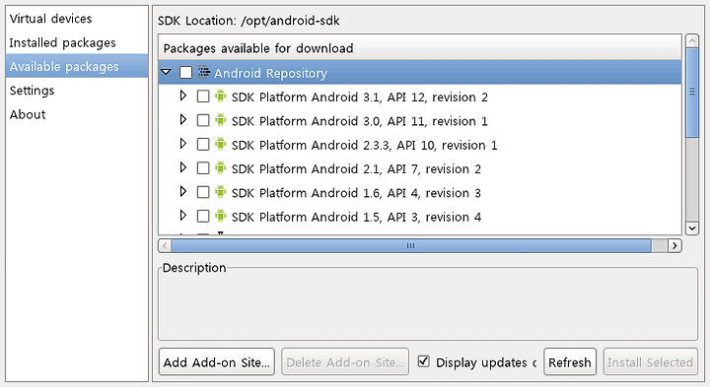The height and width of the screenshot is (387, 710).
Task: Click the Android icon for API 12 platform
Action: pyautogui.click(x=221, y=97)
